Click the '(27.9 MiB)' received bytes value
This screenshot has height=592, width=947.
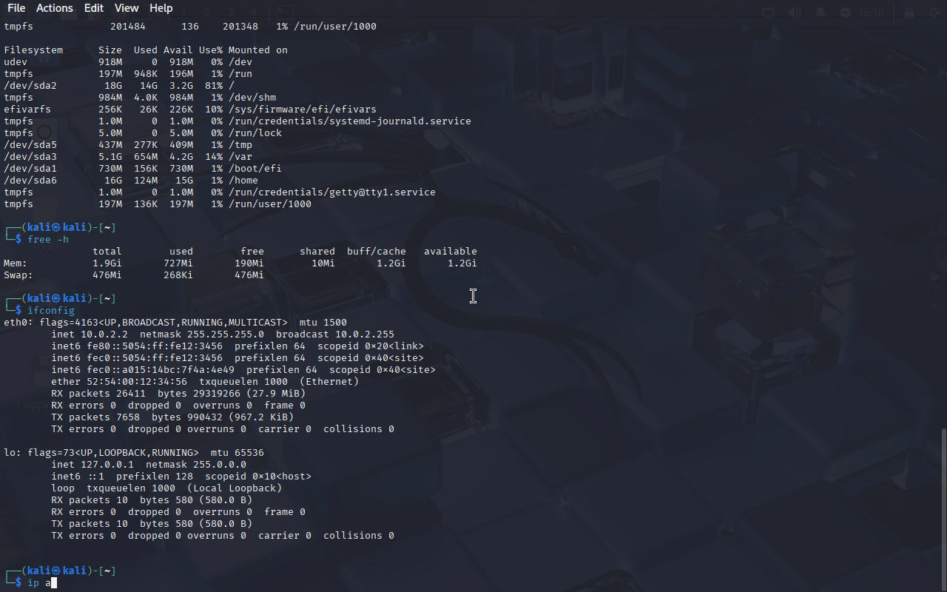pos(276,394)
